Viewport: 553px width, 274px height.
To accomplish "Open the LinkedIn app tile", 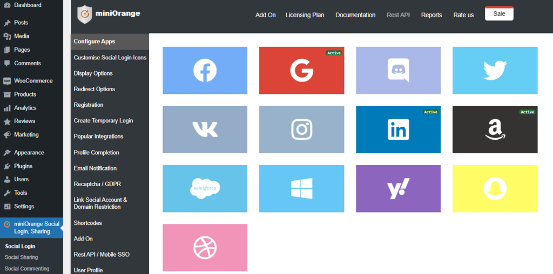I will tap(398, 129).
